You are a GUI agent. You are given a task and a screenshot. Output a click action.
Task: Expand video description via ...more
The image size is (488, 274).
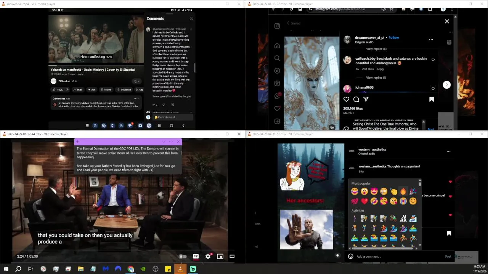[79, 74]
